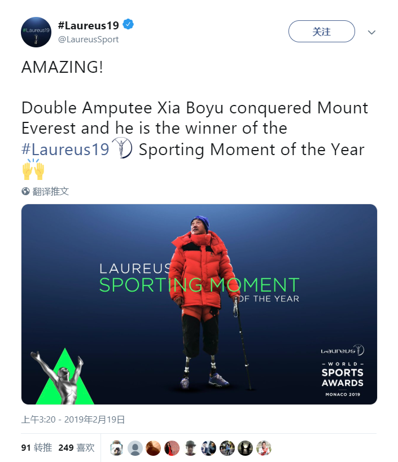Click the first liker avatar in row
398x462 pixels.
click(x=117, y=448)
